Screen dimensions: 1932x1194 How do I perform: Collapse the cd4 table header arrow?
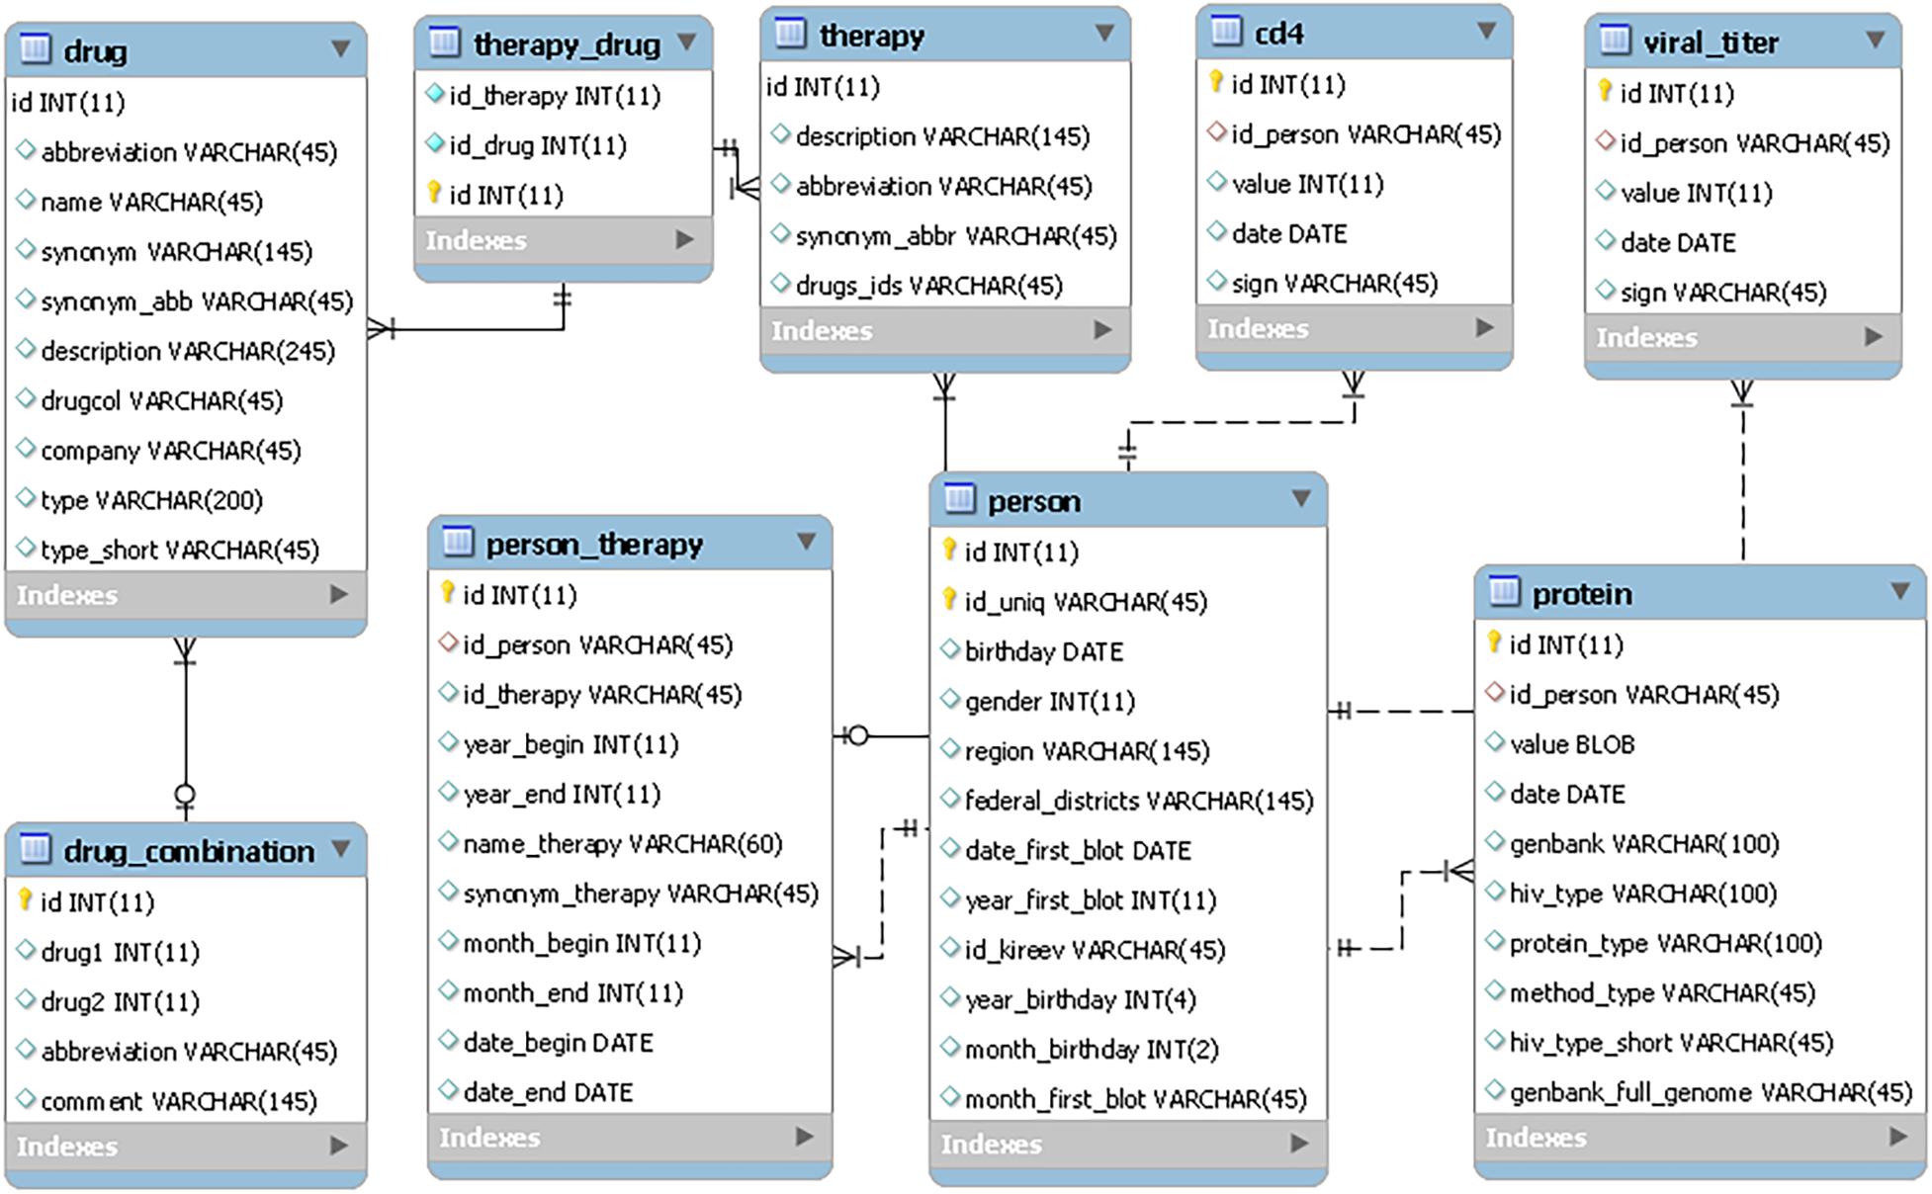(1486, 31)
